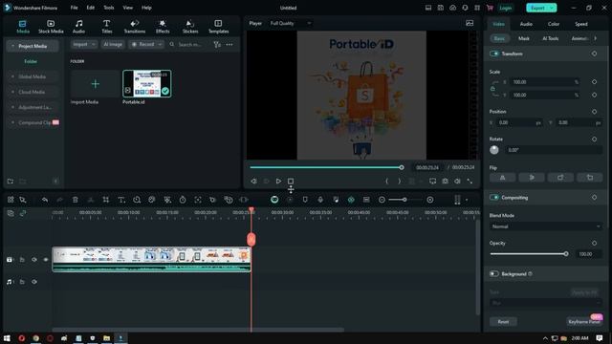The width and height of the screenshot is (612, 344).
Task: Click the Crop tool icon
Action: coord(106,200)
